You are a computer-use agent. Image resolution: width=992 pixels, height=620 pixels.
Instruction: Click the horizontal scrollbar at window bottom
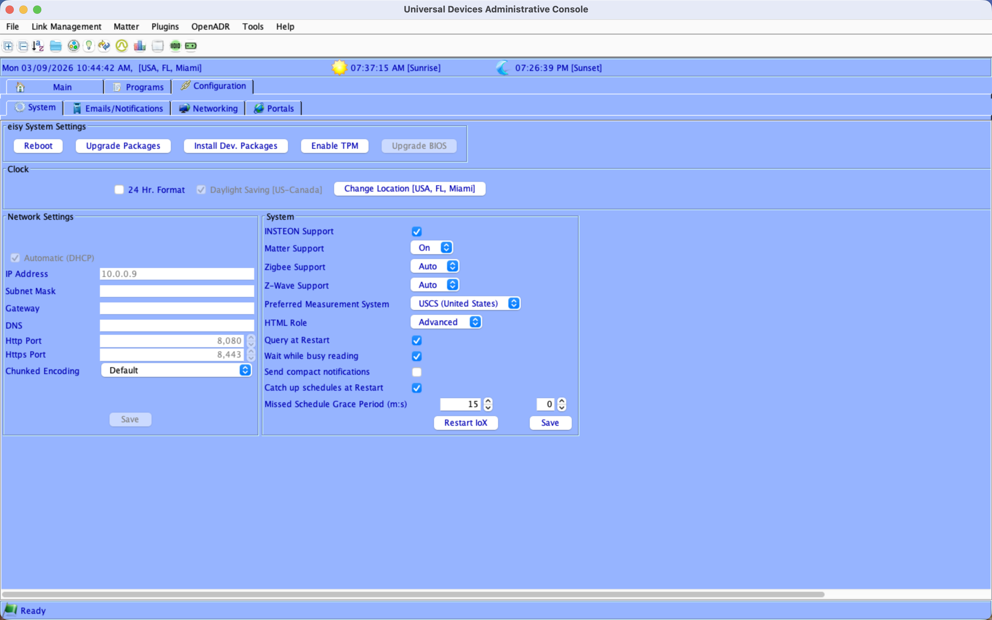coord(413,594)
